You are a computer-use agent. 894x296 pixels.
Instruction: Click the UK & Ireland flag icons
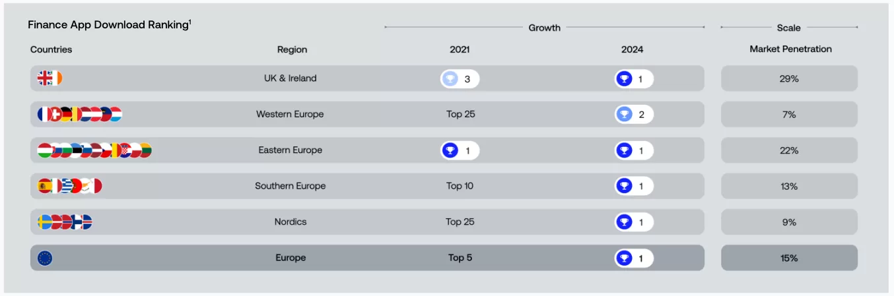[x=50, y=78]
